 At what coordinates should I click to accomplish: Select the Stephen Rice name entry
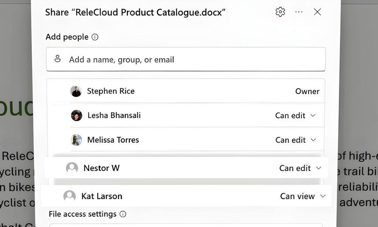(x=111, y=91)
